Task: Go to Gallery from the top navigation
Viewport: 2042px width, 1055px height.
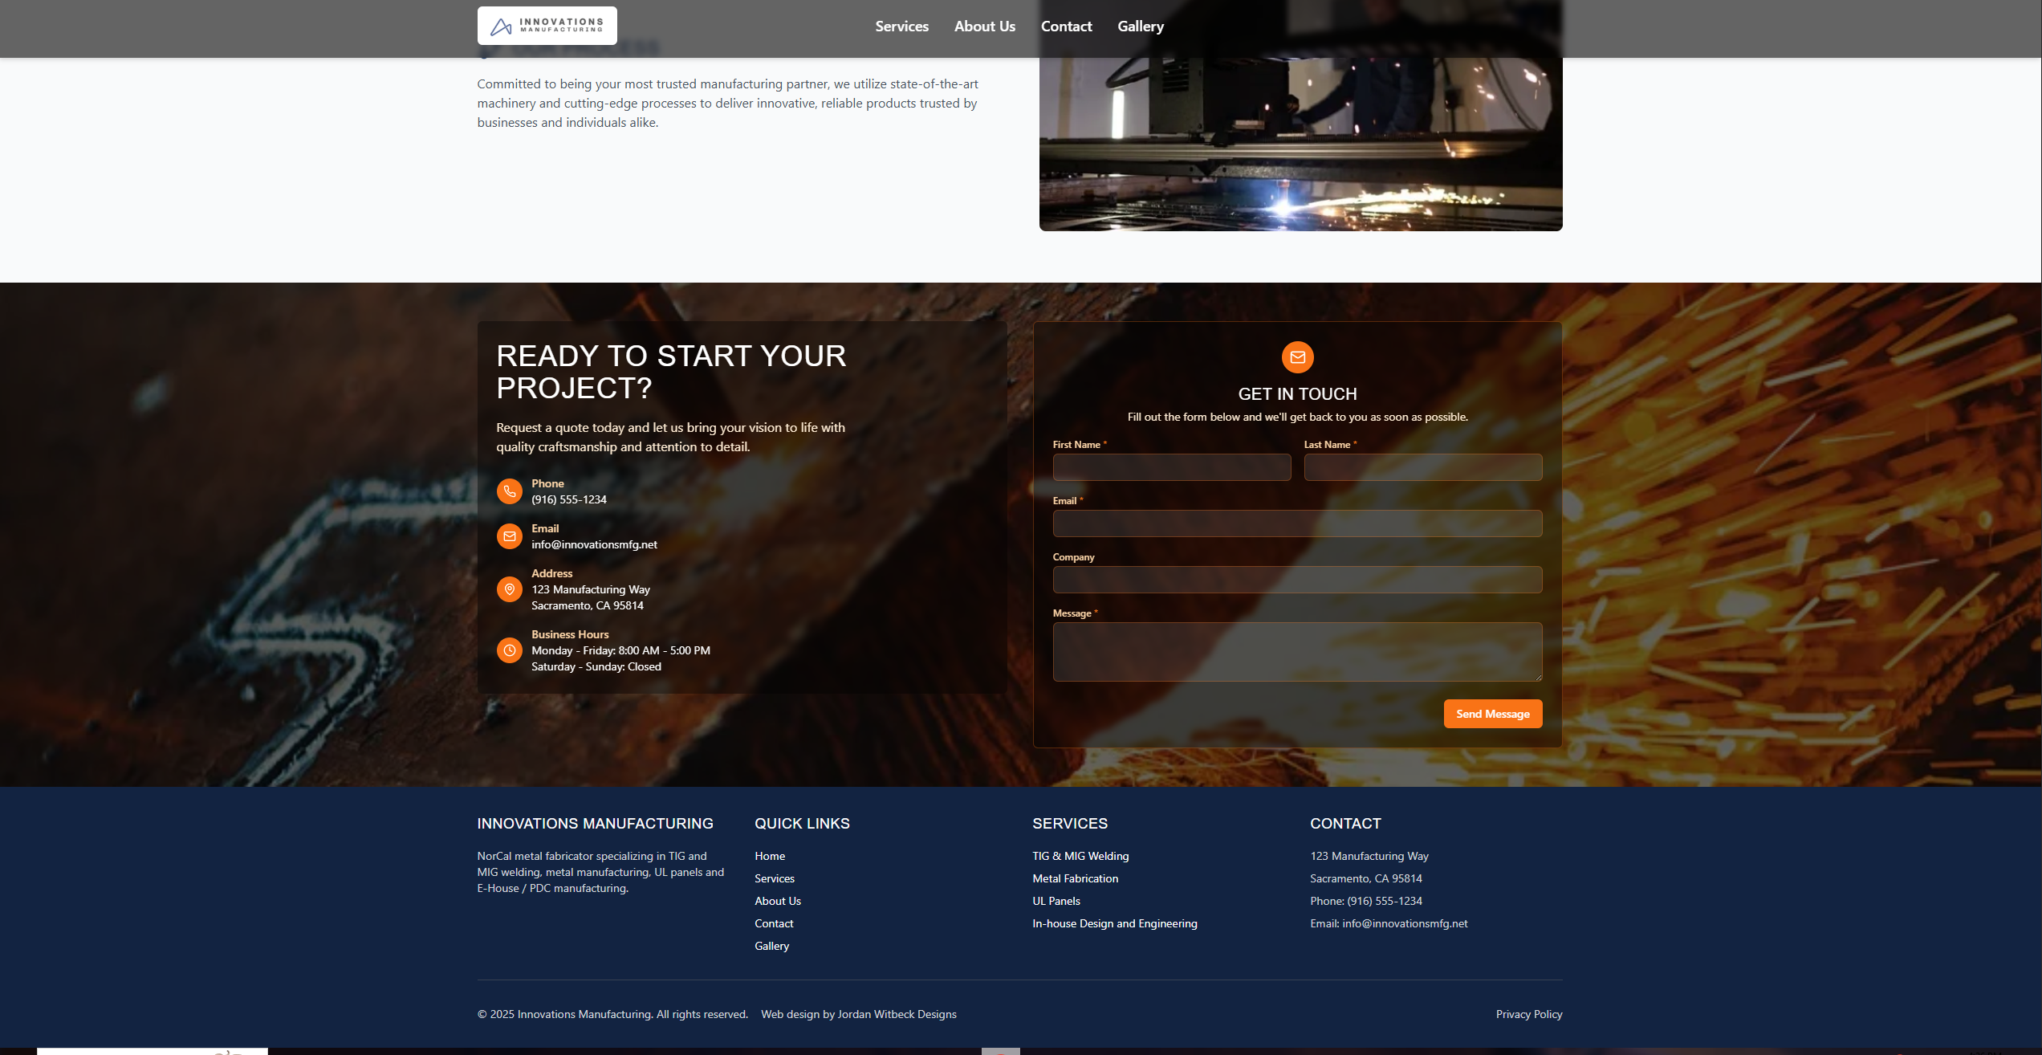Action: point(1140,26)
